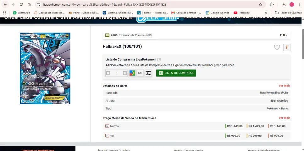Click green Foil price R$ 999,00
The height and width of the screenshot is (151, 304).
(234, 136)
